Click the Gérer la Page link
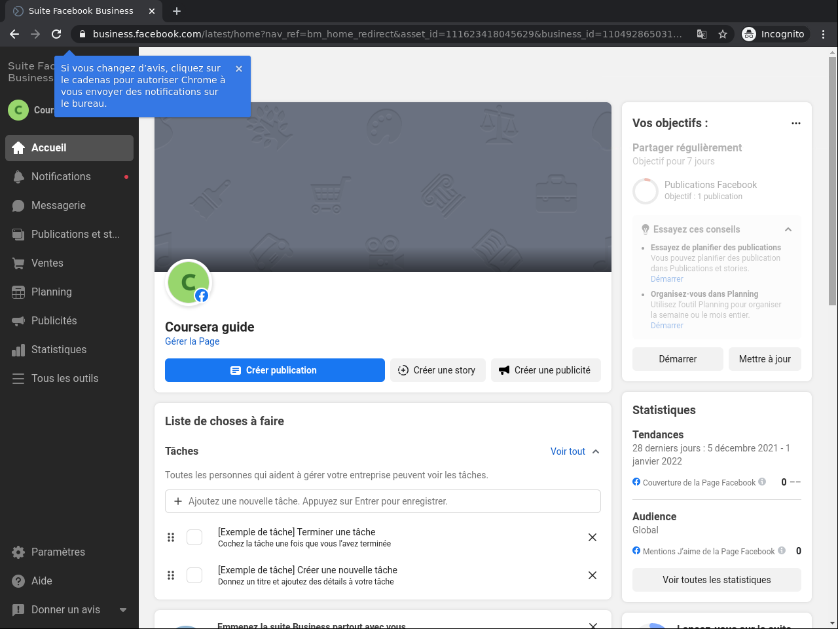The height and width of the screenshot is (629, 838). coord(192,341)
